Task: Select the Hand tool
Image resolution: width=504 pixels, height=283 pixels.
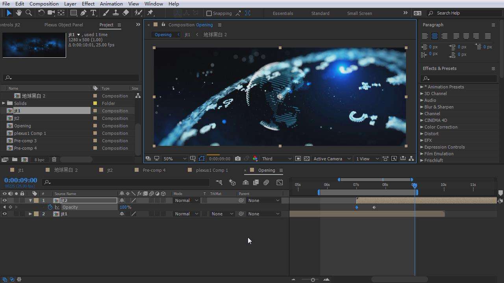Action: [19, 13]
